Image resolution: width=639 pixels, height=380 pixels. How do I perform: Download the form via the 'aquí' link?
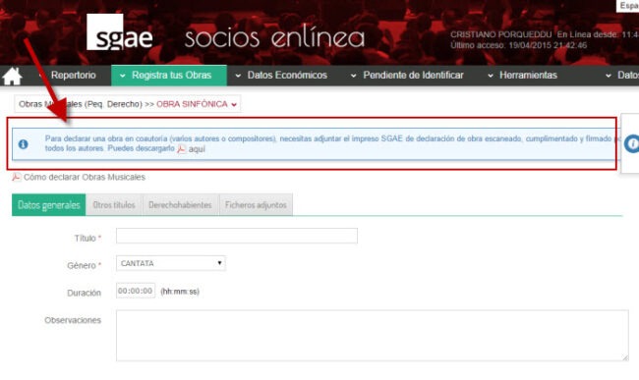(x=197, y=149)
